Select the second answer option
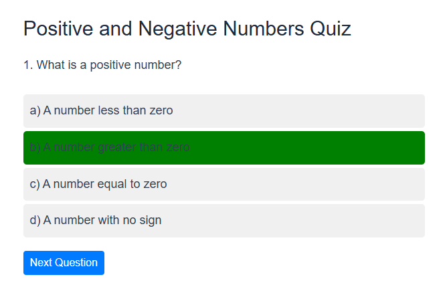 click(224, 147)
